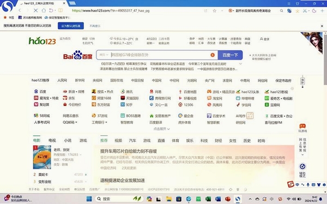
Task: Toggle the 辅助模式 accessibility mode button
Action: click(302, 170)
